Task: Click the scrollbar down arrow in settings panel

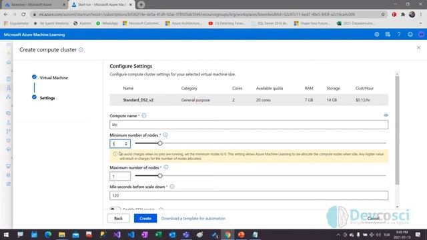Action: [x=398, y=207]
